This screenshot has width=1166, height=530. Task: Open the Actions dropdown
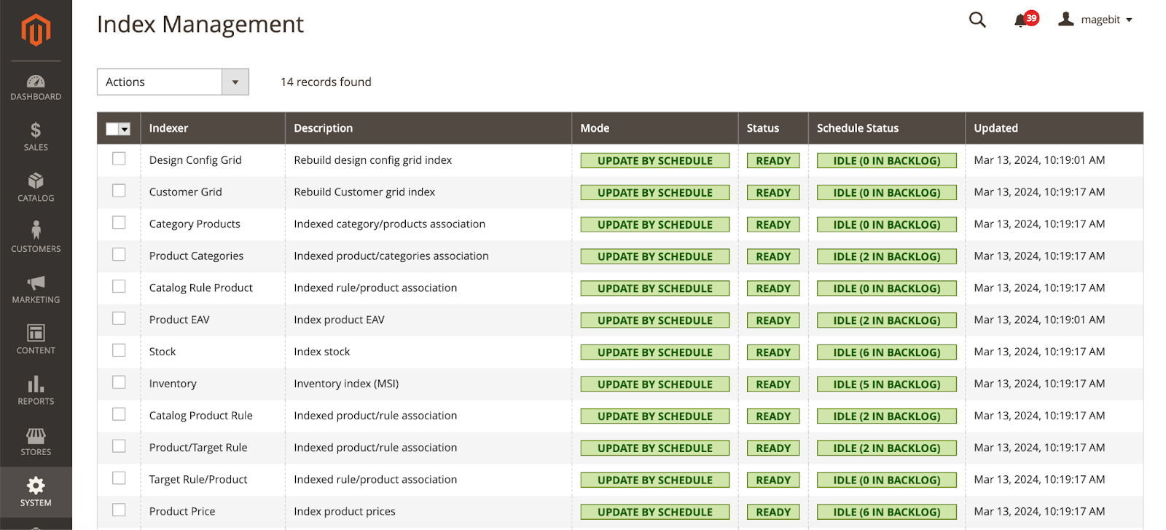(173, 82)
